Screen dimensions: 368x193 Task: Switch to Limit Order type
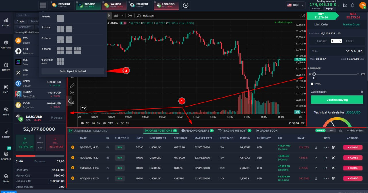pos(321,24)
